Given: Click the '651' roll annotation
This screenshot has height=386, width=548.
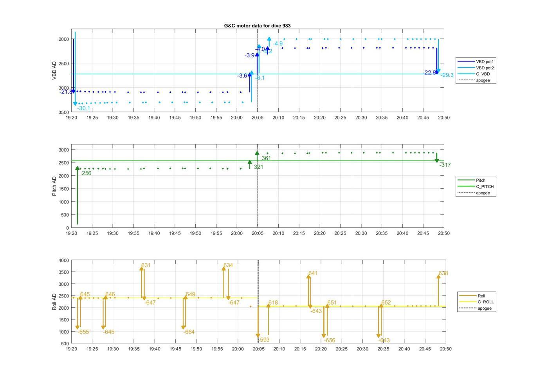Looking at the screenshot, I should (x=332, y=303).
